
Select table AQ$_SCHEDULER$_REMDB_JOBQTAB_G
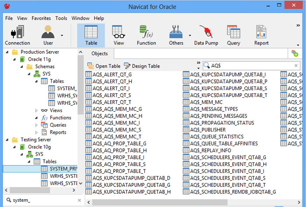pyautogui.click(x=229, y=192)
